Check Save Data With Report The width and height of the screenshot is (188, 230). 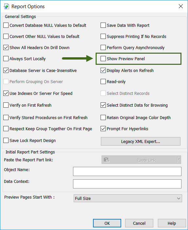click(103, 25)
